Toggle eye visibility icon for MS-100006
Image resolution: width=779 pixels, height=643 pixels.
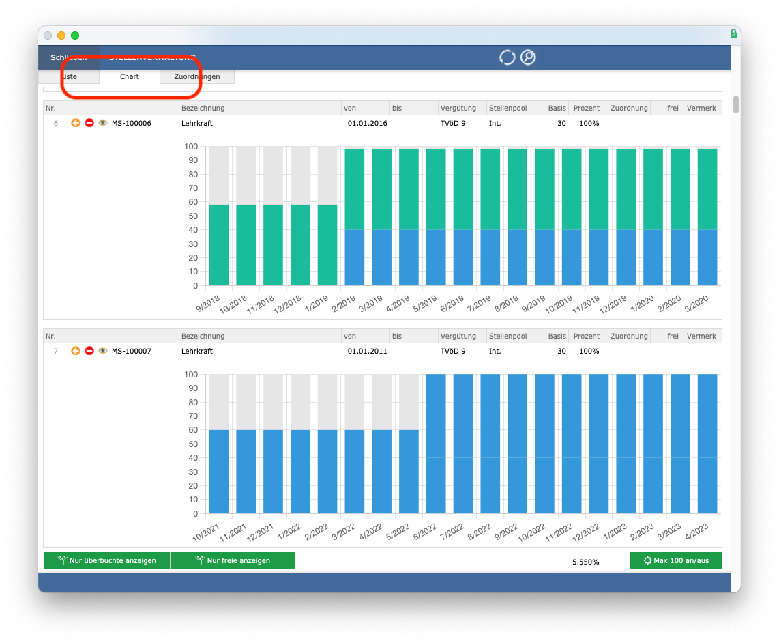(103, 123)
